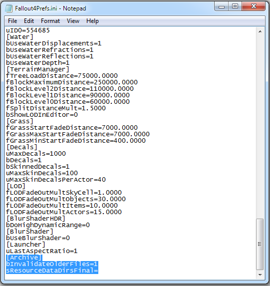Screen dimensions: 270x286
Task: Click the [Water] section header
Action: (19, 37)
